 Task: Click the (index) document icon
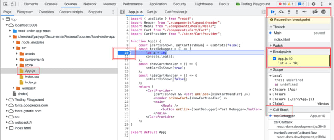[14, 94]
